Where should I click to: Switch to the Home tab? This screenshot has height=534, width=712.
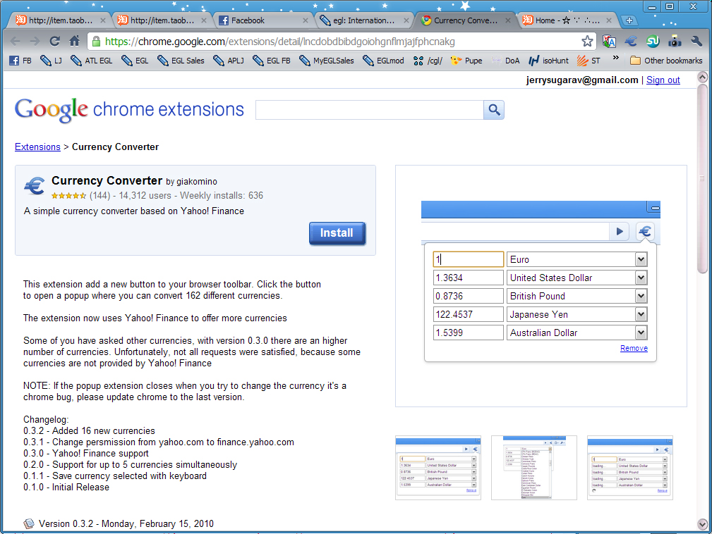567,20
